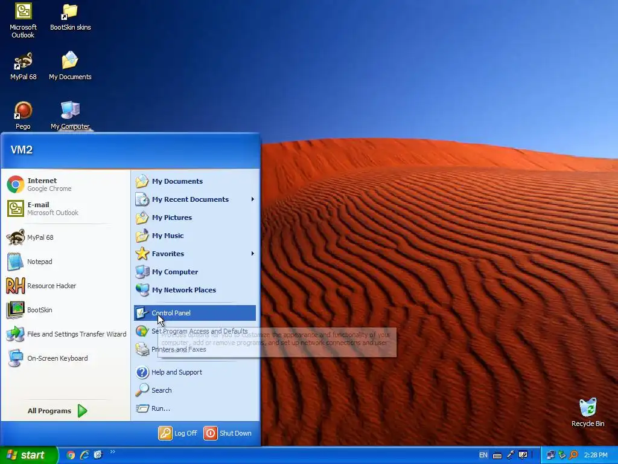Select the Recycle Bin on the desktop
Image resolution: width=618 pixels, height=464 pixels.
click(x=588, y=413)
